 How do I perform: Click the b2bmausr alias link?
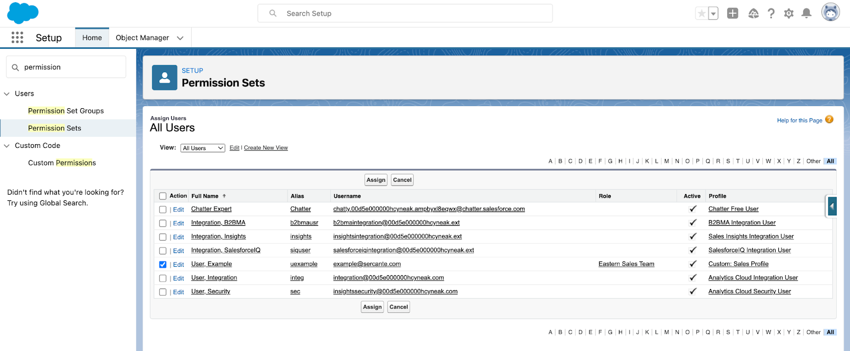click(x=304, y=223)
